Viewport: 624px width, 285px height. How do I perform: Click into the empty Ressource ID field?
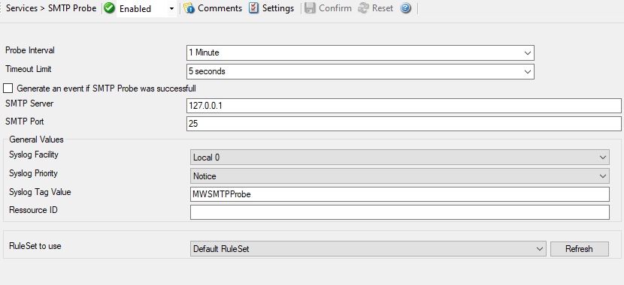[399, 212]
